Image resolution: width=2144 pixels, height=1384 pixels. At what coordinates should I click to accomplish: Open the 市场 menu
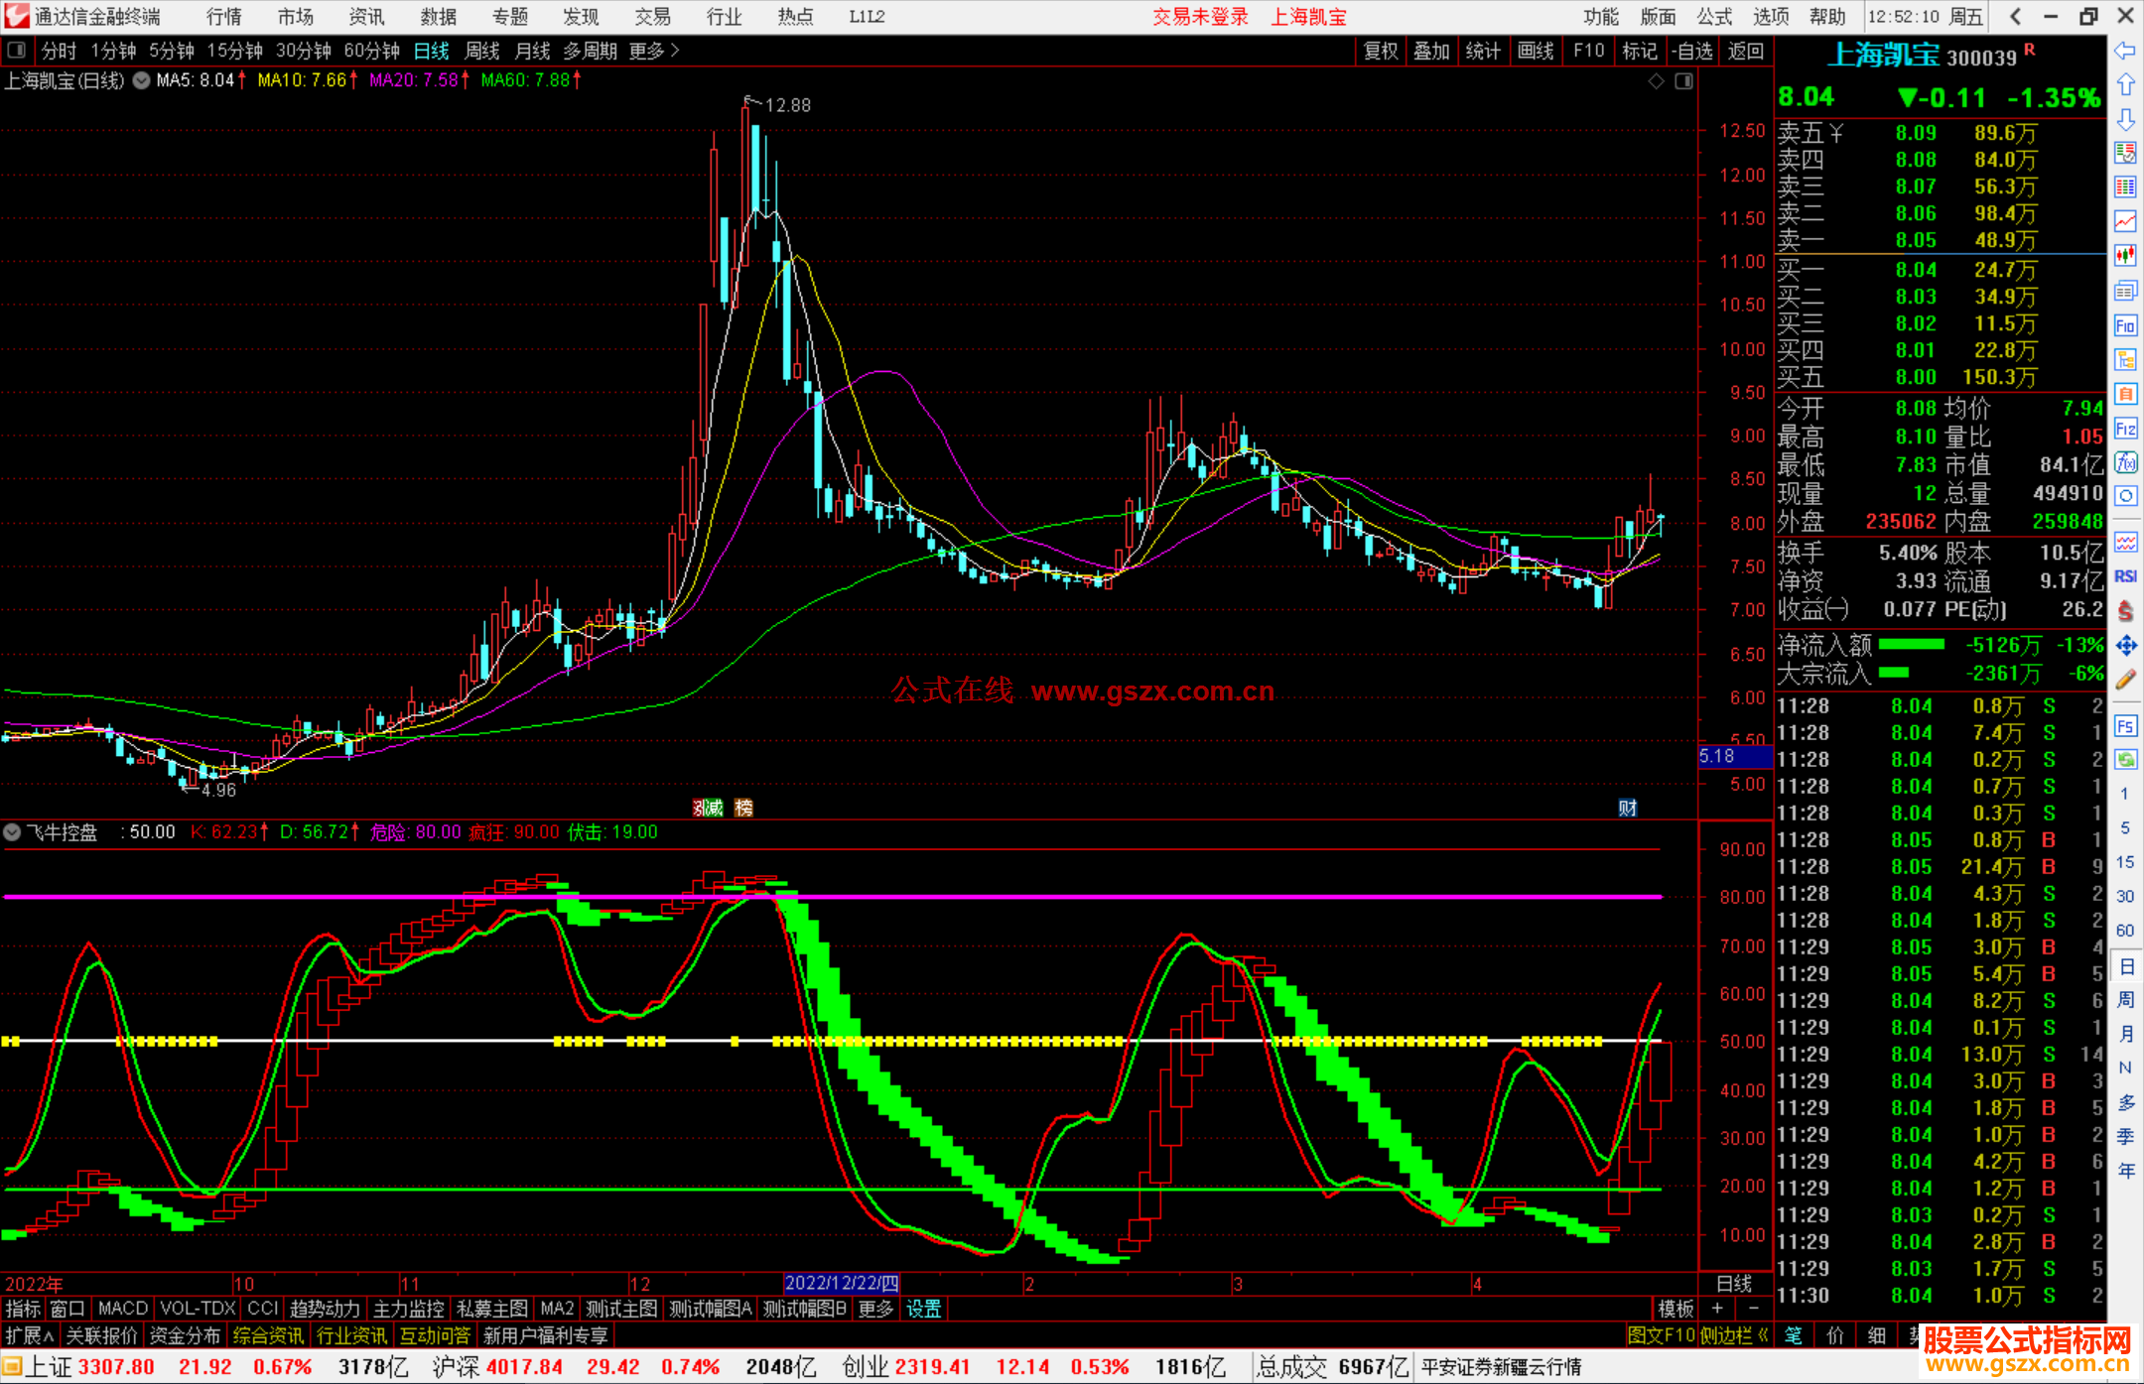tap(296, 17)
